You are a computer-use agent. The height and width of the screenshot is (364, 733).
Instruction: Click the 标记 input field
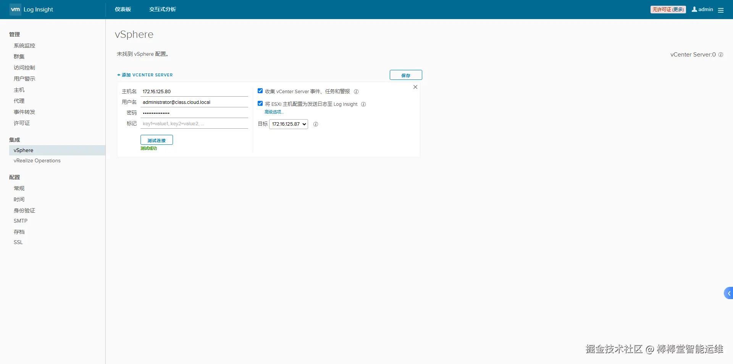point(194,124)
